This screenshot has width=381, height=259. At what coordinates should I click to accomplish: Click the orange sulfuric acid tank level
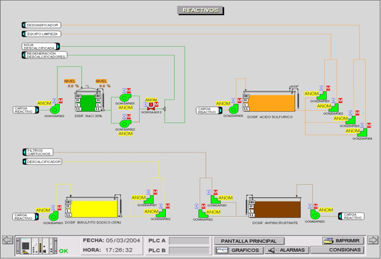272,103
